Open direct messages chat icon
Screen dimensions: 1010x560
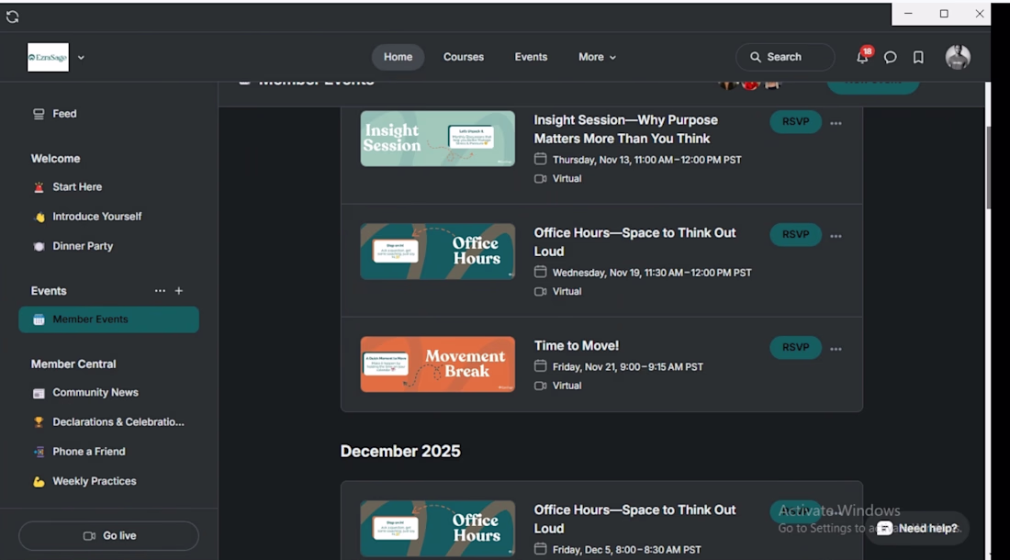891,57
